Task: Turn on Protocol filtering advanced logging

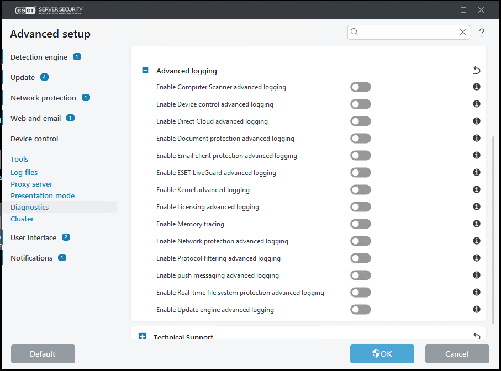Action: [x=360, y=258]
